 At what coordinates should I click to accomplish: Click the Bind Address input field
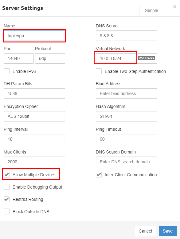(x=127, y=94)
